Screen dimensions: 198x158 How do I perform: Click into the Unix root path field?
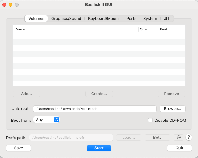click(95, 109)
